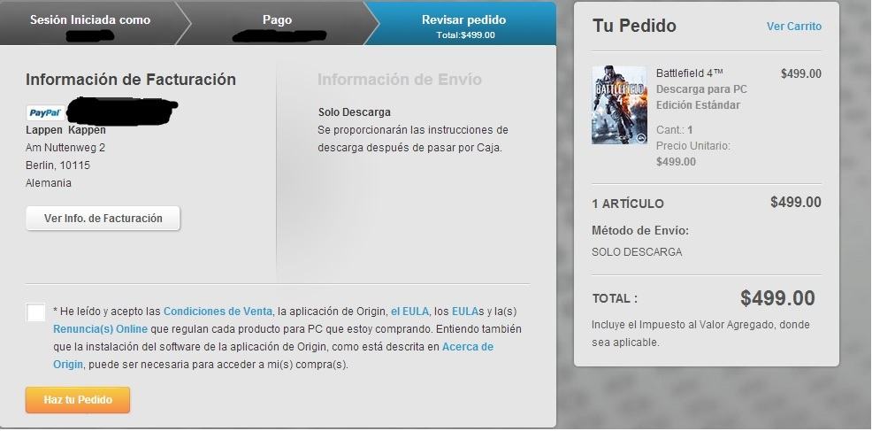Click the PayPal logo icon
The width and height of the screenshot is (872, 431).
coord(45,113)
